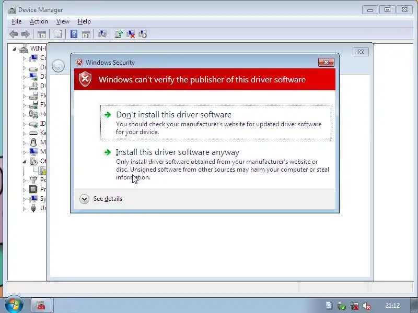Click the network disconnected tray icon
The height and width of the screenshot is (313, 418).
[x=354, y=306]
